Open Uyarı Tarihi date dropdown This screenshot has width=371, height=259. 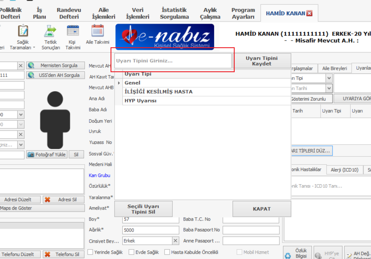pyautogui.click(x=329, y=88)
